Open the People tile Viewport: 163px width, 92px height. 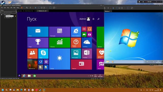(x=32, y=53)
